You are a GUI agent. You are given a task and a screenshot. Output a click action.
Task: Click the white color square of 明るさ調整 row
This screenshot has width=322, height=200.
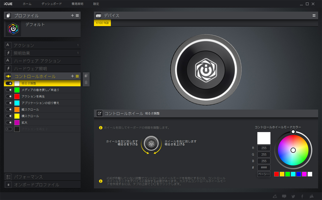coord(17,83)
